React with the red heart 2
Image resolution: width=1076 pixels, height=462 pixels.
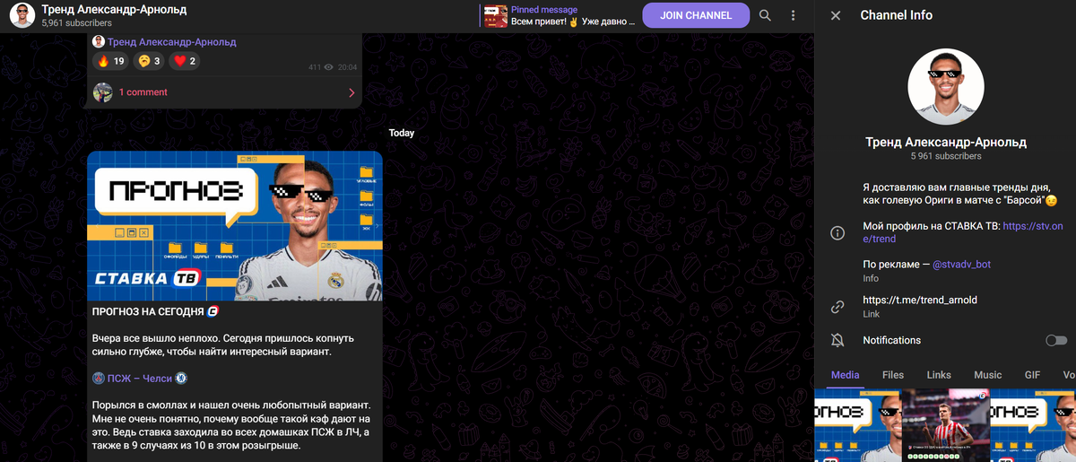[x=185, y=61]
